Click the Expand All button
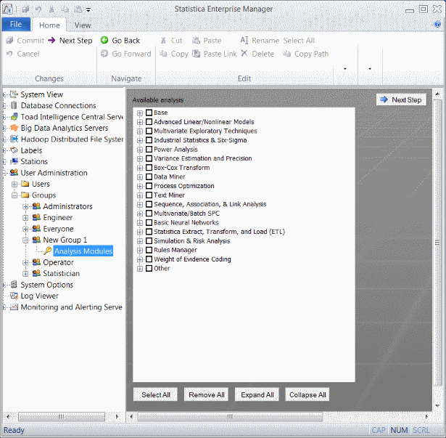Viewport: 446px width, 438px height. click(257, 394)
